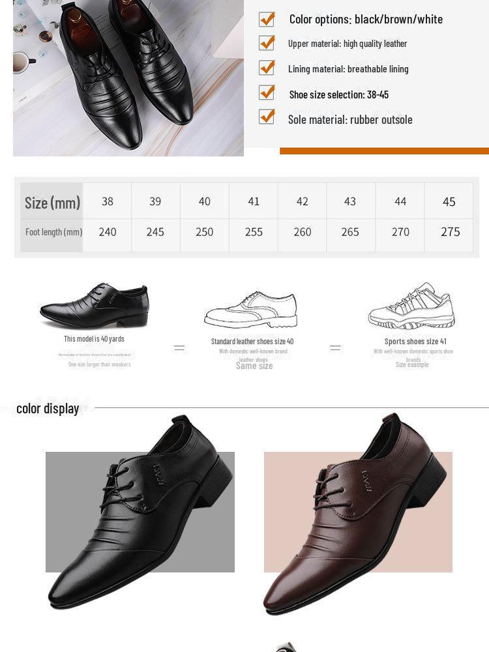The height and width of the screenshot is (652, 489).
Task: Select size 42 in the size chart
Action: 303,201
